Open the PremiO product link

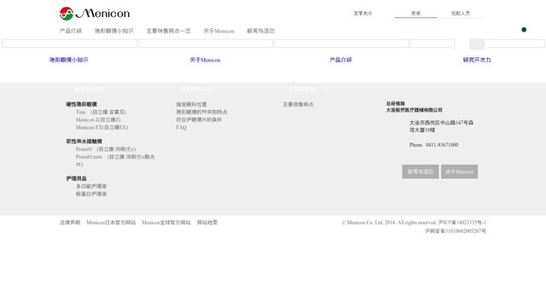(x=106, y=149)
